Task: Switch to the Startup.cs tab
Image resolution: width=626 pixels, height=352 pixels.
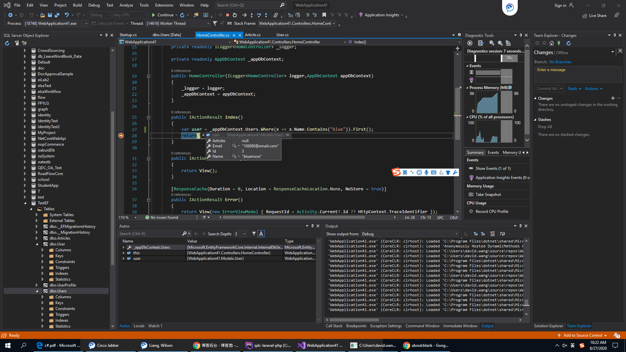Action: [128, 35]
